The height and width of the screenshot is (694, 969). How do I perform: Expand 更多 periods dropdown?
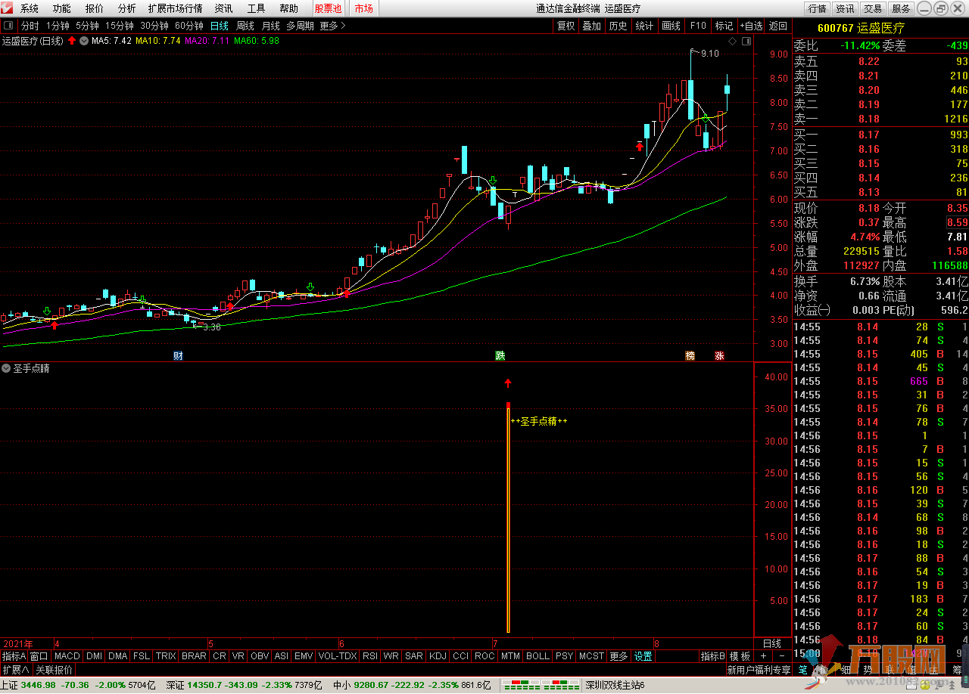(x=332, y=26)
